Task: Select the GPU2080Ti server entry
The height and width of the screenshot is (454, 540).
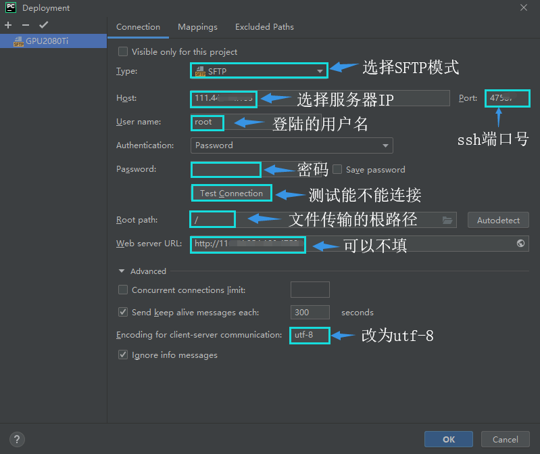Action: 47,41
